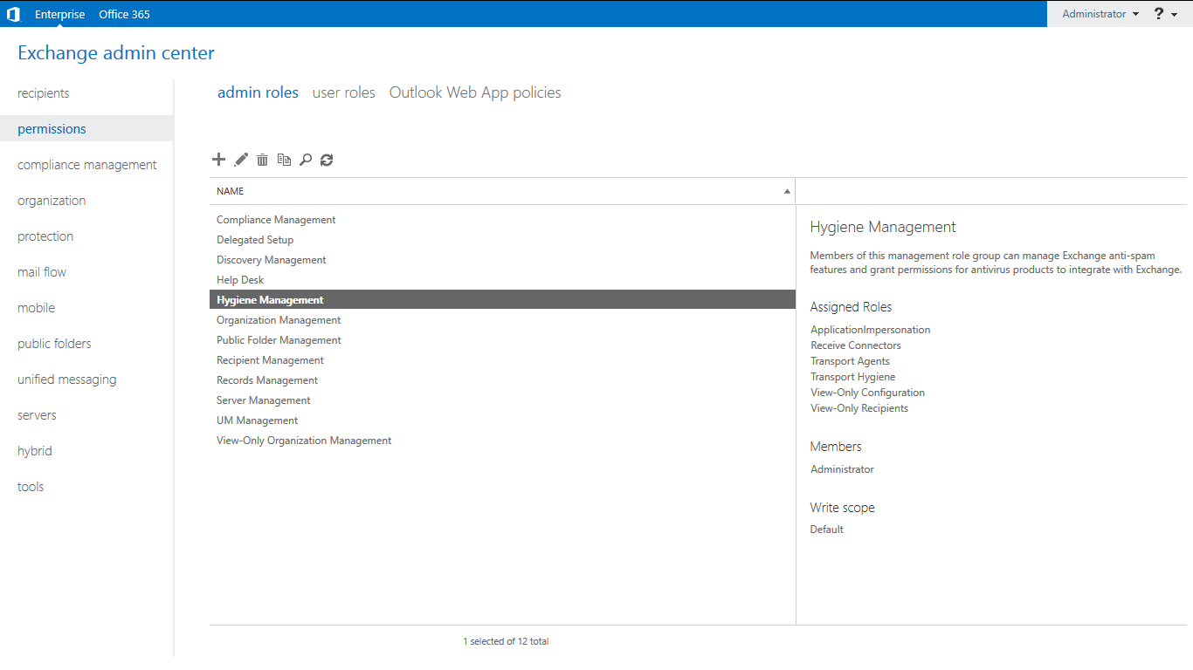Open the recipients navigation item

[x=44, y=93]
